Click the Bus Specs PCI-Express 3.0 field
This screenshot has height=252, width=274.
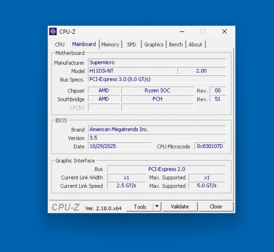157,79
